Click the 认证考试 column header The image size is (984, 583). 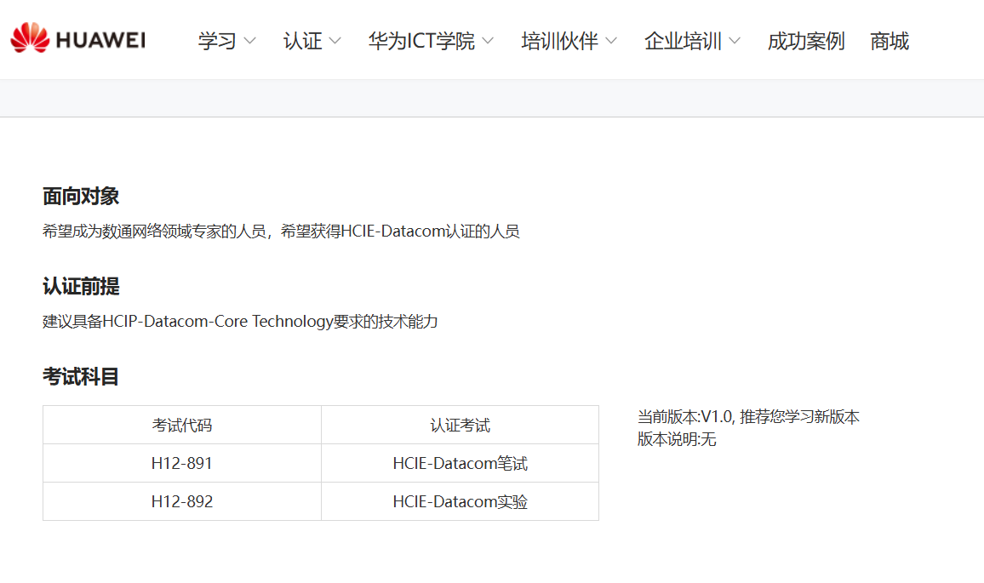[x=460, y=426]
